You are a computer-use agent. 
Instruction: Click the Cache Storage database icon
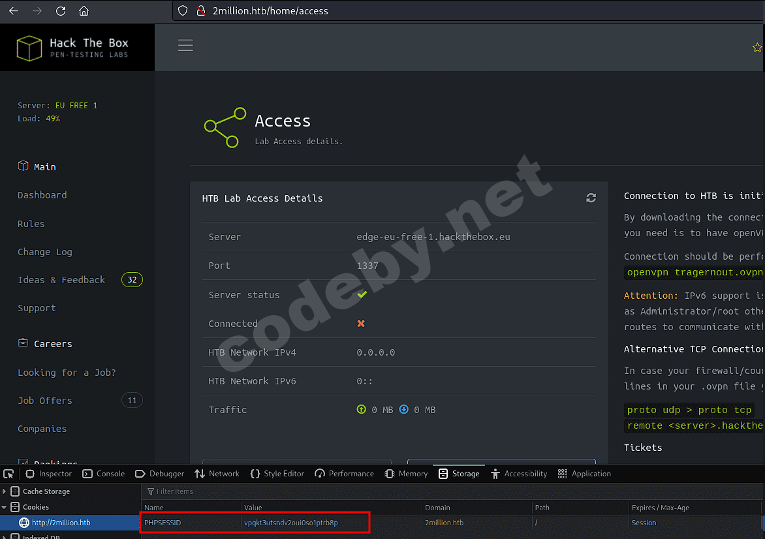click(15, 491)
